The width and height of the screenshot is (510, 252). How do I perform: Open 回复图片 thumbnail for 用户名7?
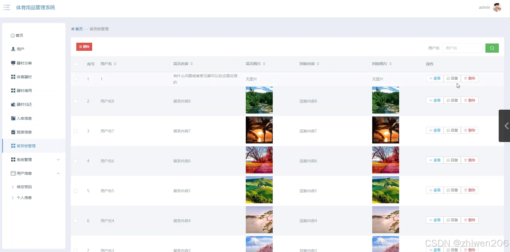pos(385,130)
